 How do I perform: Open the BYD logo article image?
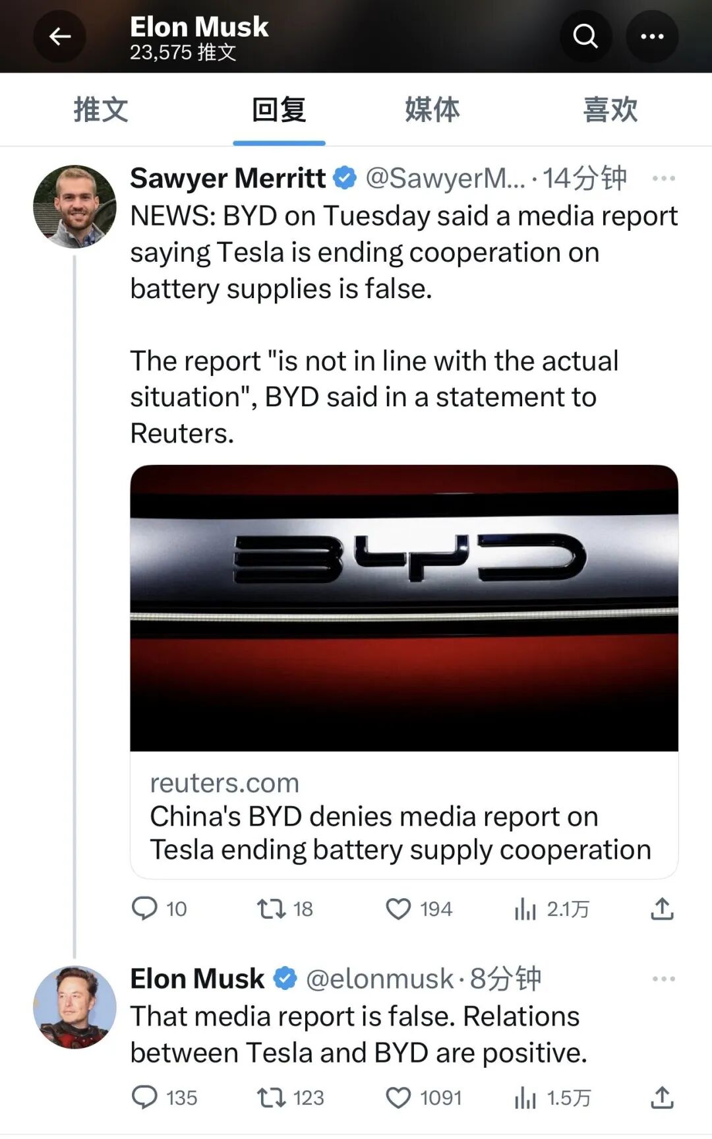click(x=404, y=607)
